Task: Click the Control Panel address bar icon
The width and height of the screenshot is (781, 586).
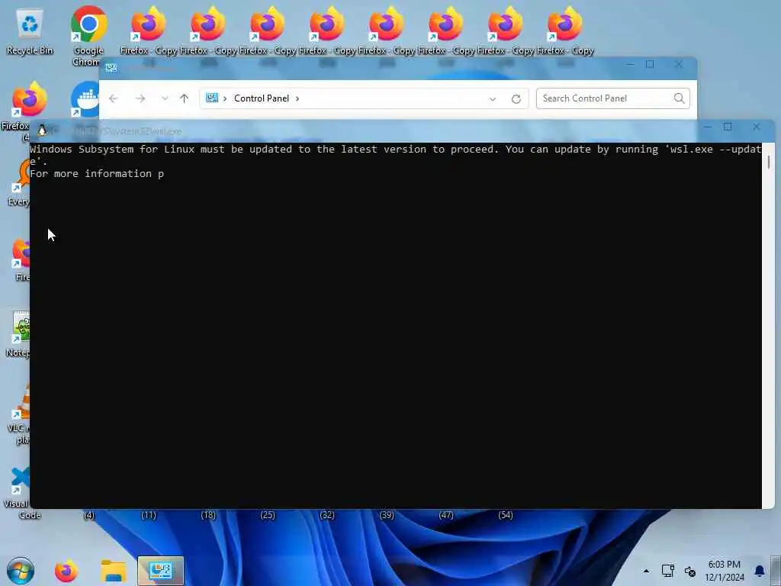Action: [212, 98]
